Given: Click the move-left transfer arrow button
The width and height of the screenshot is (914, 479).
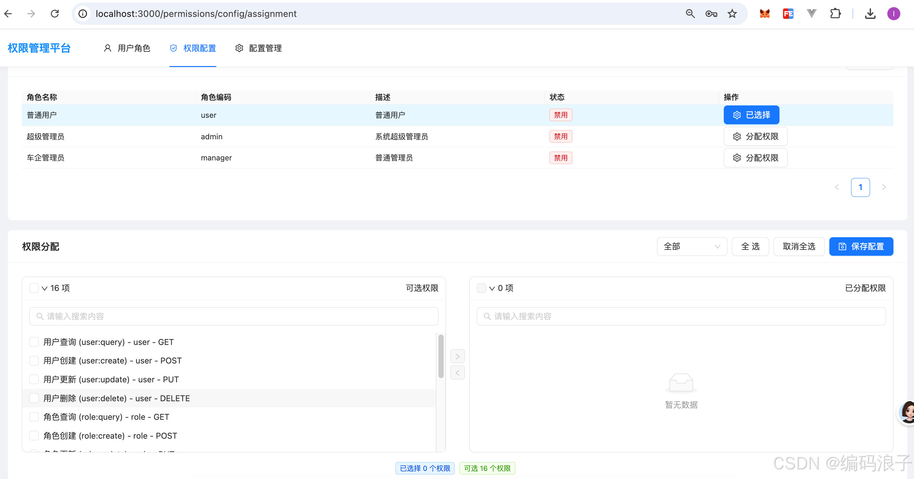Looking at the screenshot, I should tap(457, 373).
